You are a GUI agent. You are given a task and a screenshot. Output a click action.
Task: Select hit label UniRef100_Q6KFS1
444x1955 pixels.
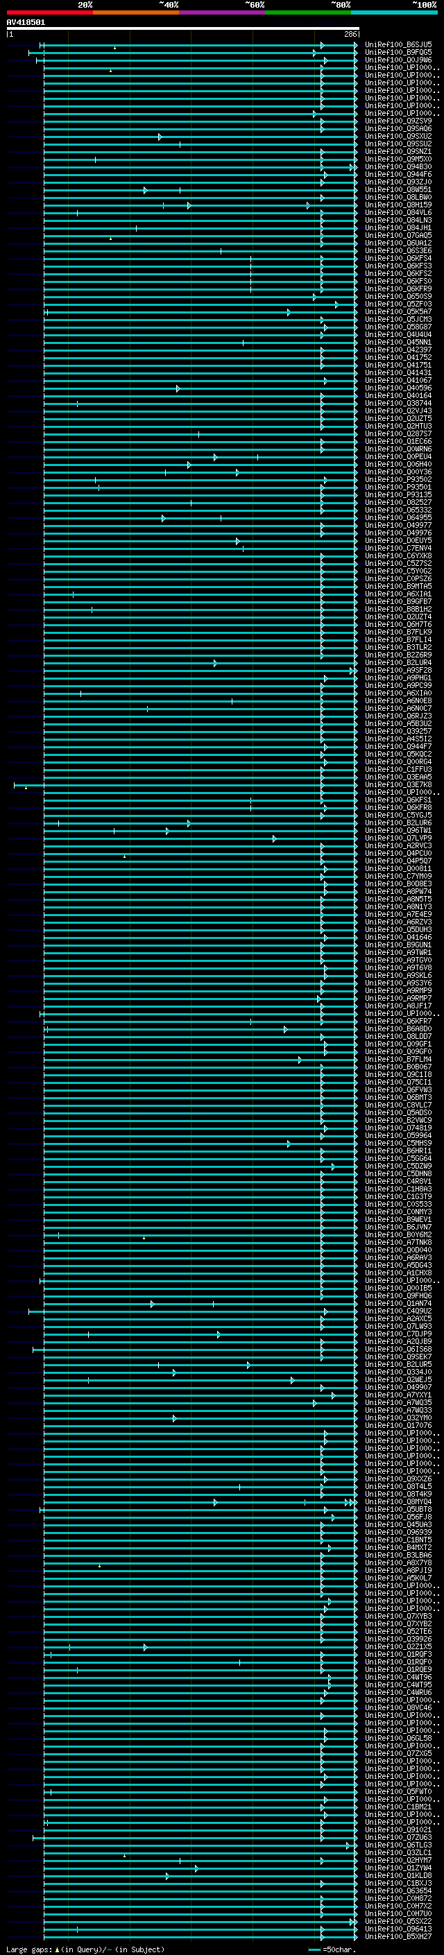[398, 800]
